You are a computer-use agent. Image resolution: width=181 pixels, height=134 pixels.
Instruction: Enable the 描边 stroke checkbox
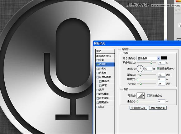(98, 107)
